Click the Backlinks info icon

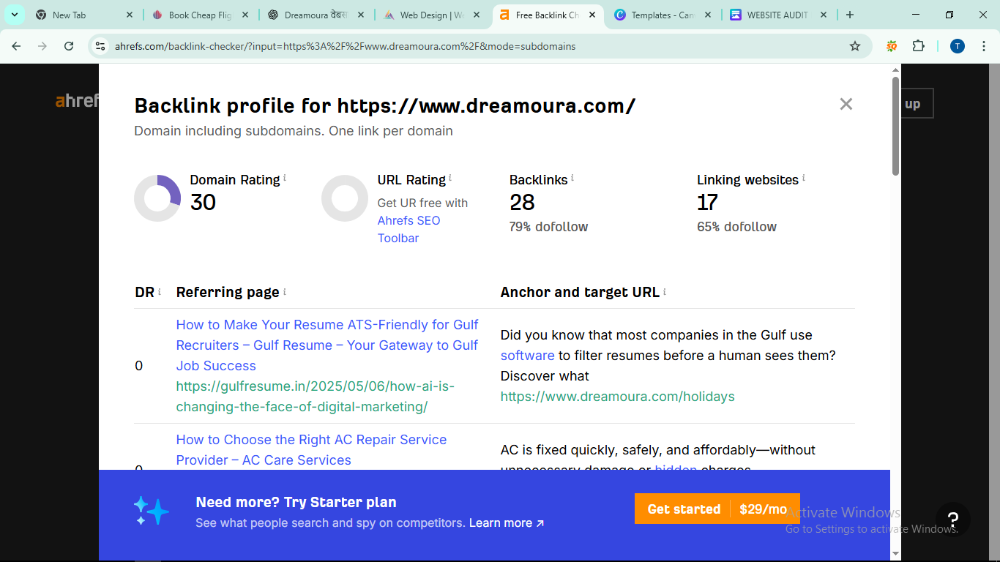(x=572, y=178)
